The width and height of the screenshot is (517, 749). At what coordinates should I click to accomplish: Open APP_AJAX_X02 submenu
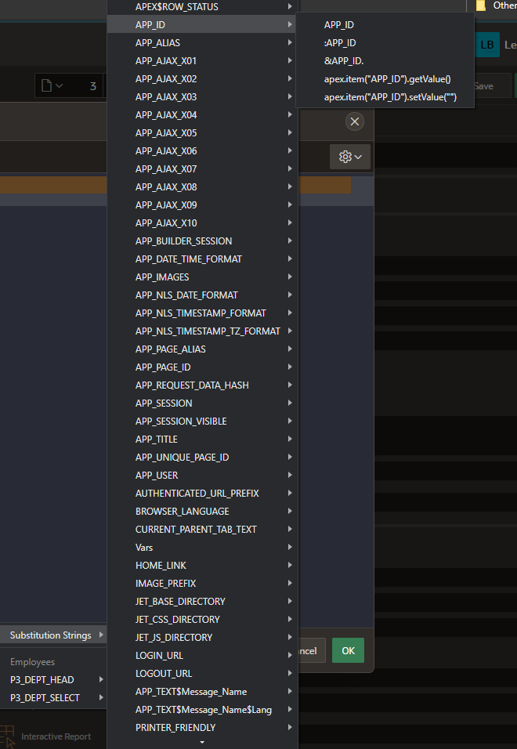(202, 79)
